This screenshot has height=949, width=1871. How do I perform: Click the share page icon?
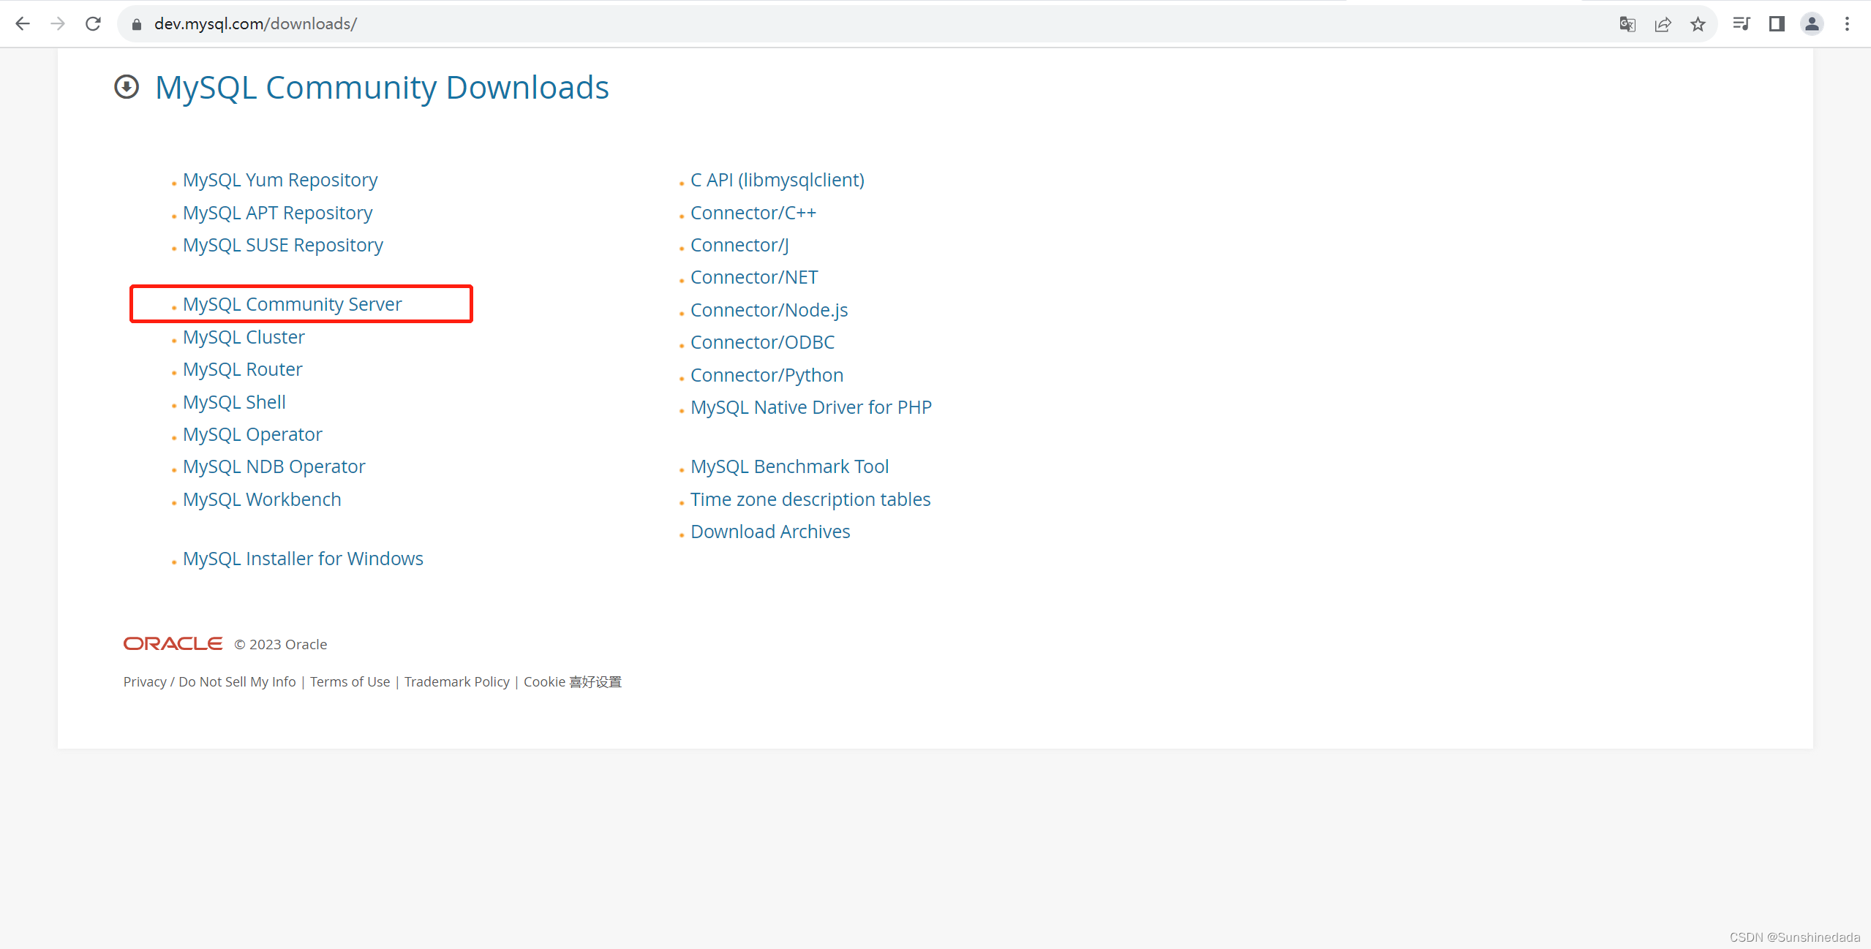point(1663,24)
